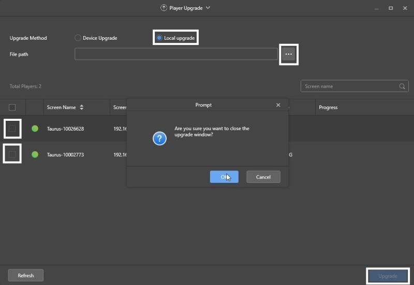
Task: Click the upload icon beside Player Upgrade title
Action: [x=164, y=8]
